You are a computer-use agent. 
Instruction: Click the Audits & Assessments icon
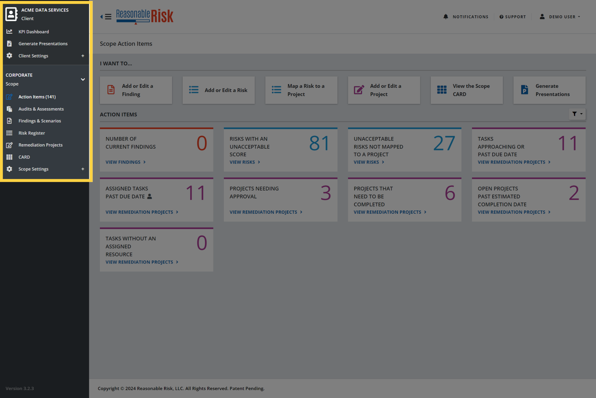9,109
